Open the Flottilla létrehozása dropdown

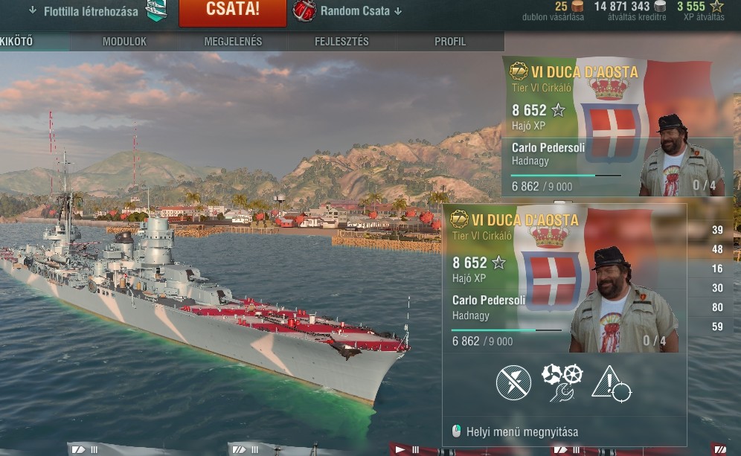[84, 11]
